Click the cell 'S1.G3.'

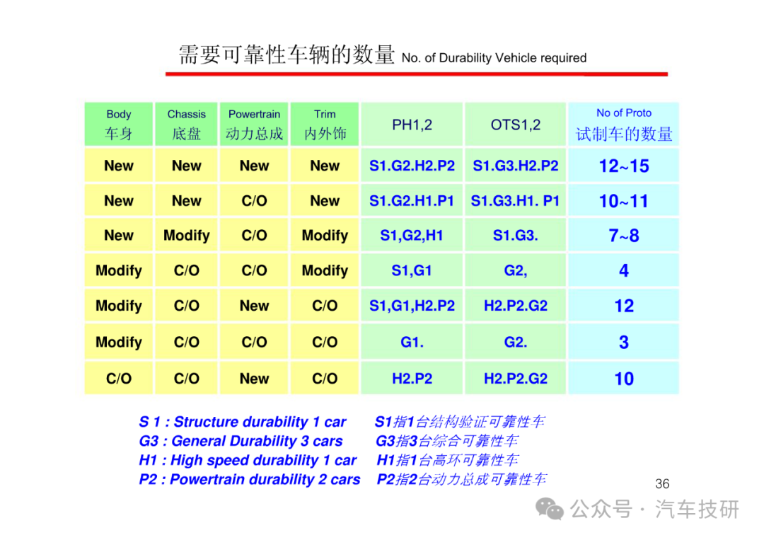[516, 236]
